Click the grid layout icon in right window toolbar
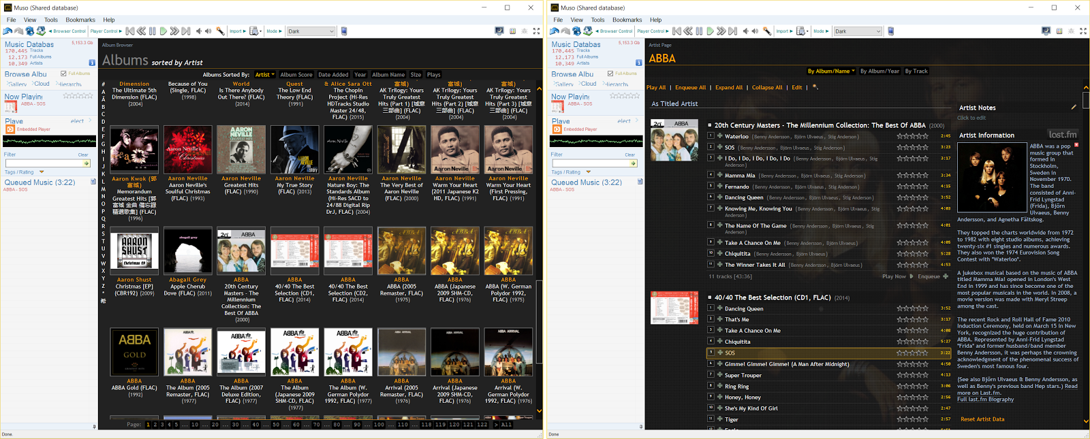 click(x=1059, y=31)
